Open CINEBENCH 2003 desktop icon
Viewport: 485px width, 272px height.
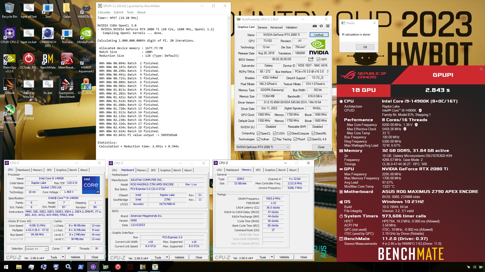click(48, 38)
